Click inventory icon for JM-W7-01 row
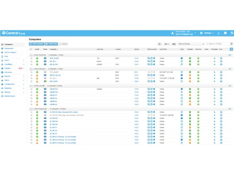Viewport: 234px width, 176px height. (x=221, y=95)
